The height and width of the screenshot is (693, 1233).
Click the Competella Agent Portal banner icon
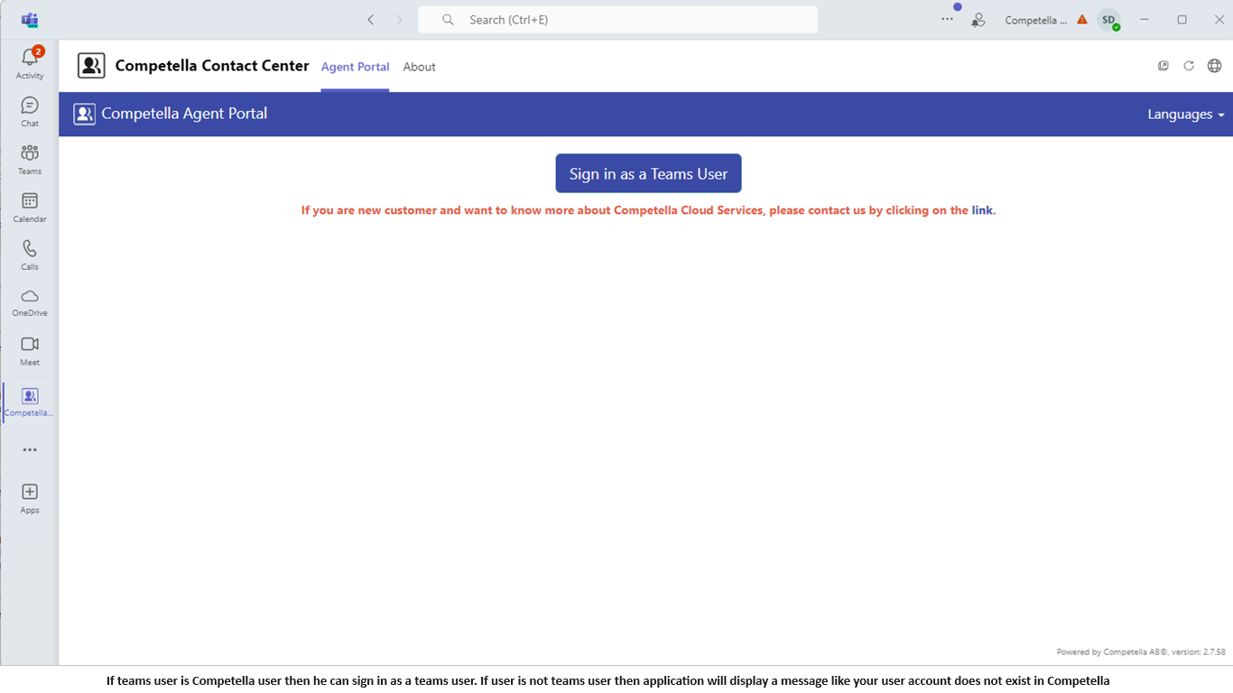coord(84,114)
